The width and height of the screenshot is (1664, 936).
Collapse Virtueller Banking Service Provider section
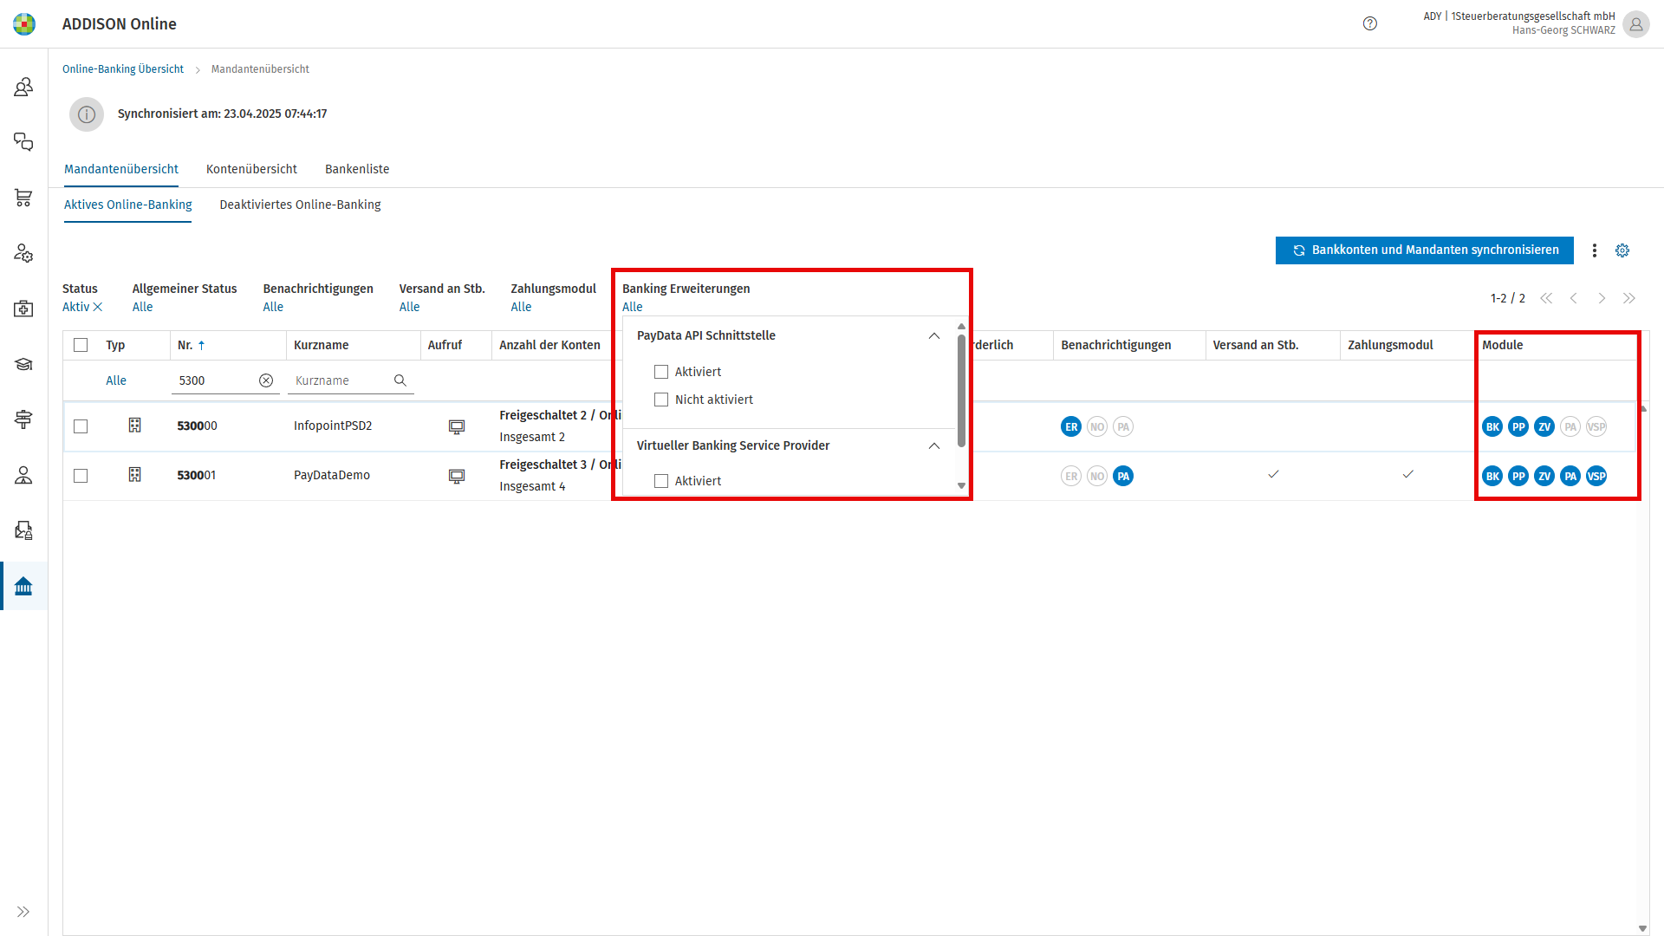(934, 445)
